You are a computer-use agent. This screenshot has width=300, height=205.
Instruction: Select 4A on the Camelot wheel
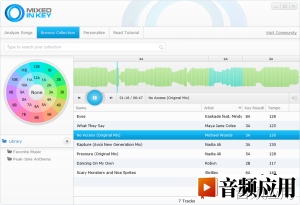coord(49,99)
